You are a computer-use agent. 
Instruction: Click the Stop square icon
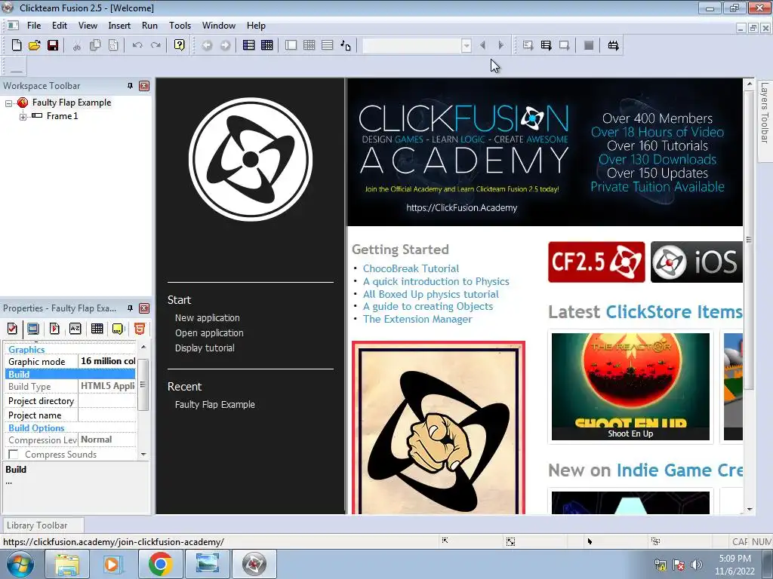[589, 45]
